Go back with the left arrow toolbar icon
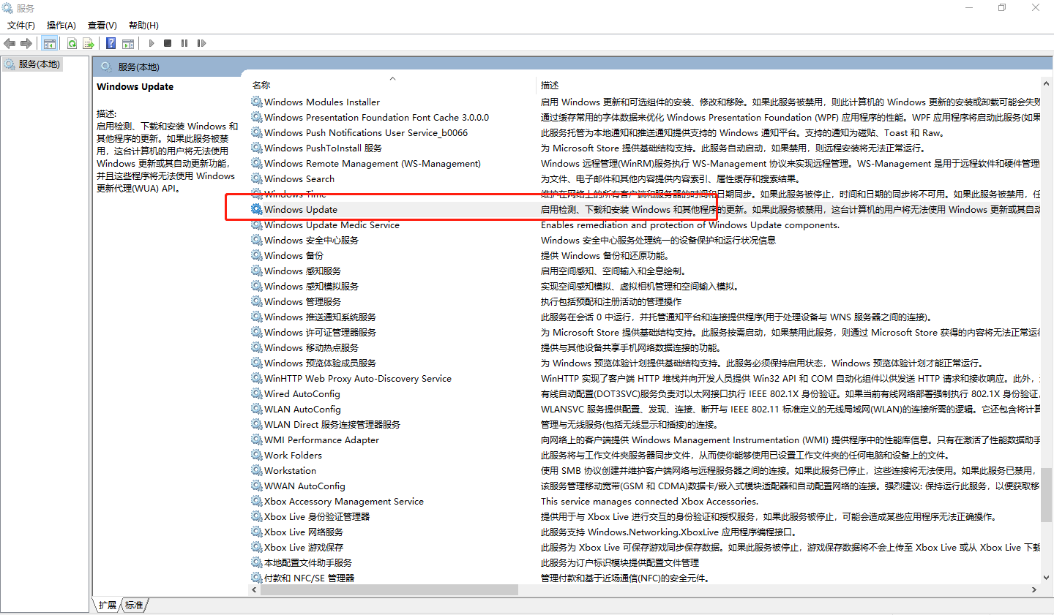Viewport: 1054px width, 615px height. [x=10, y=43]
